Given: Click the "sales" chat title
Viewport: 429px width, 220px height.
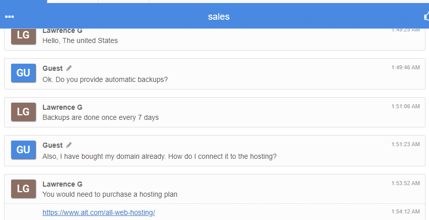Looking at the screenshot, I should 219,17.
